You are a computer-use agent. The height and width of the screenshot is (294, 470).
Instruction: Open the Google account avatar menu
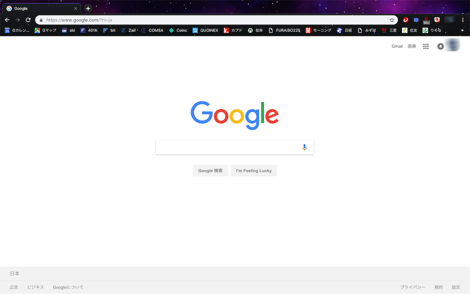click(x=453, y=45)
